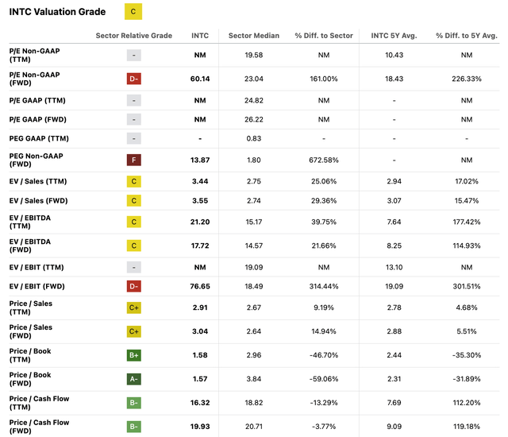Click the Sector Relative Grade column header

(x=133, y=37)
